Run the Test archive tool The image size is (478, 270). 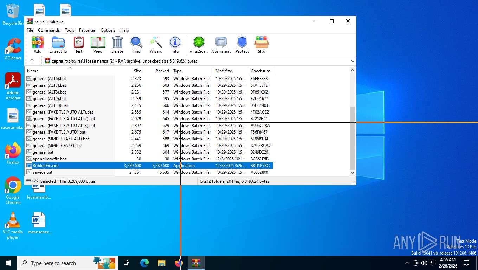pyautogui.click(x=79, y=45)
